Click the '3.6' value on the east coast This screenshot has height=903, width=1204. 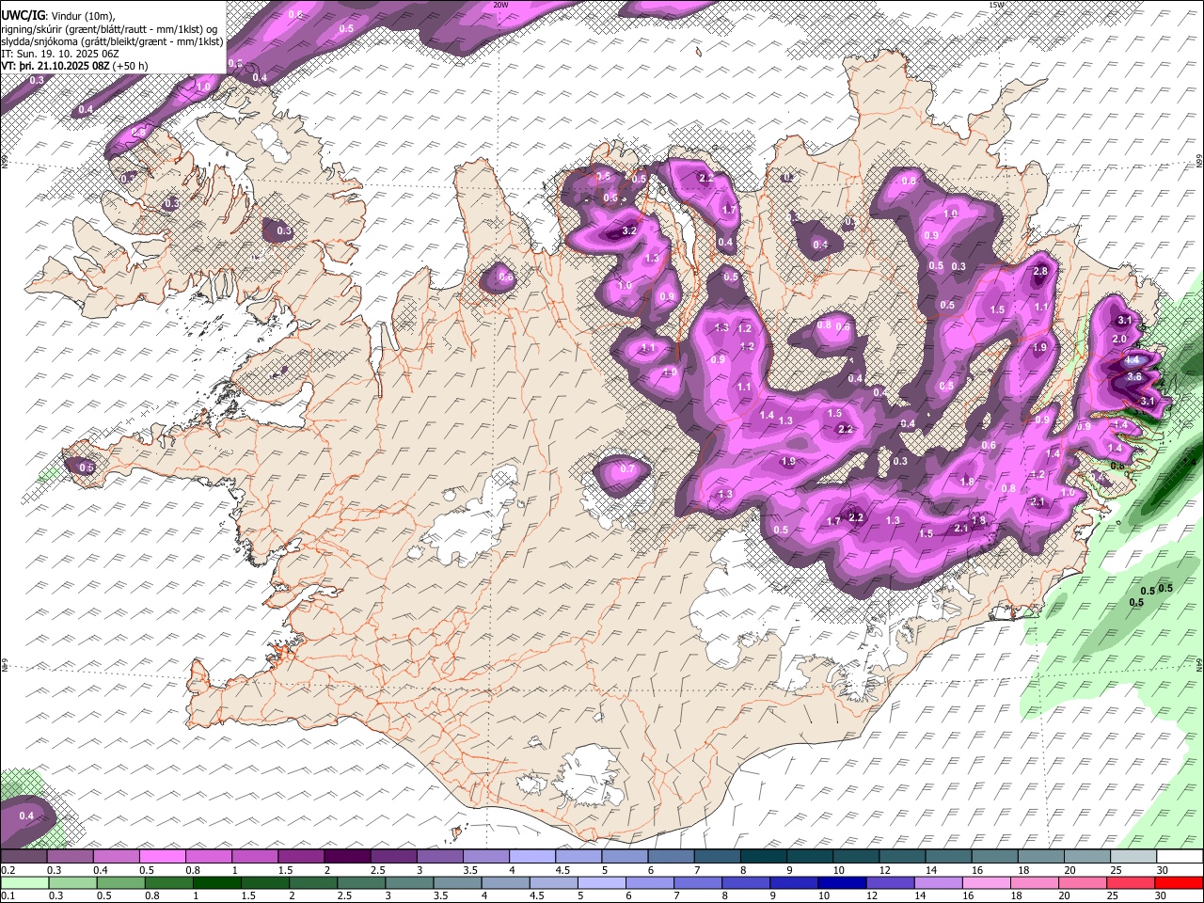click(1133, 376)
